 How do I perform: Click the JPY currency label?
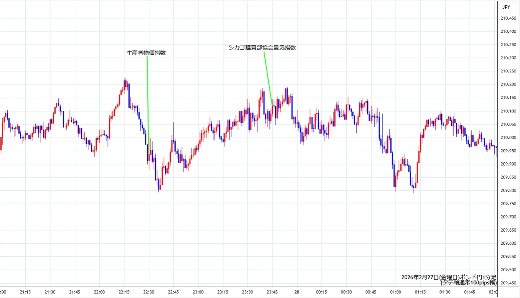(x=506, y=7)
